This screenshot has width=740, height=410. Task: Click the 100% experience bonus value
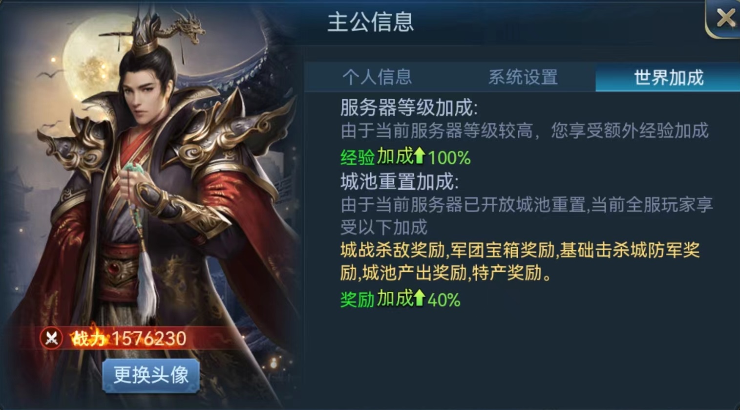click(x=449, y=157)
